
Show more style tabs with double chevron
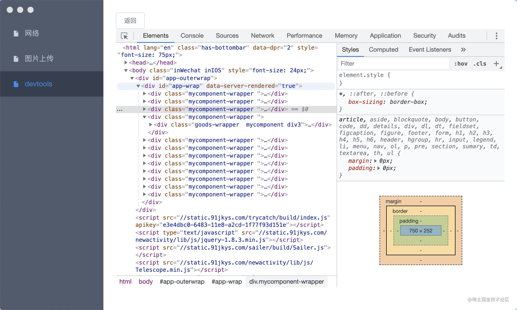coord(463,50)
